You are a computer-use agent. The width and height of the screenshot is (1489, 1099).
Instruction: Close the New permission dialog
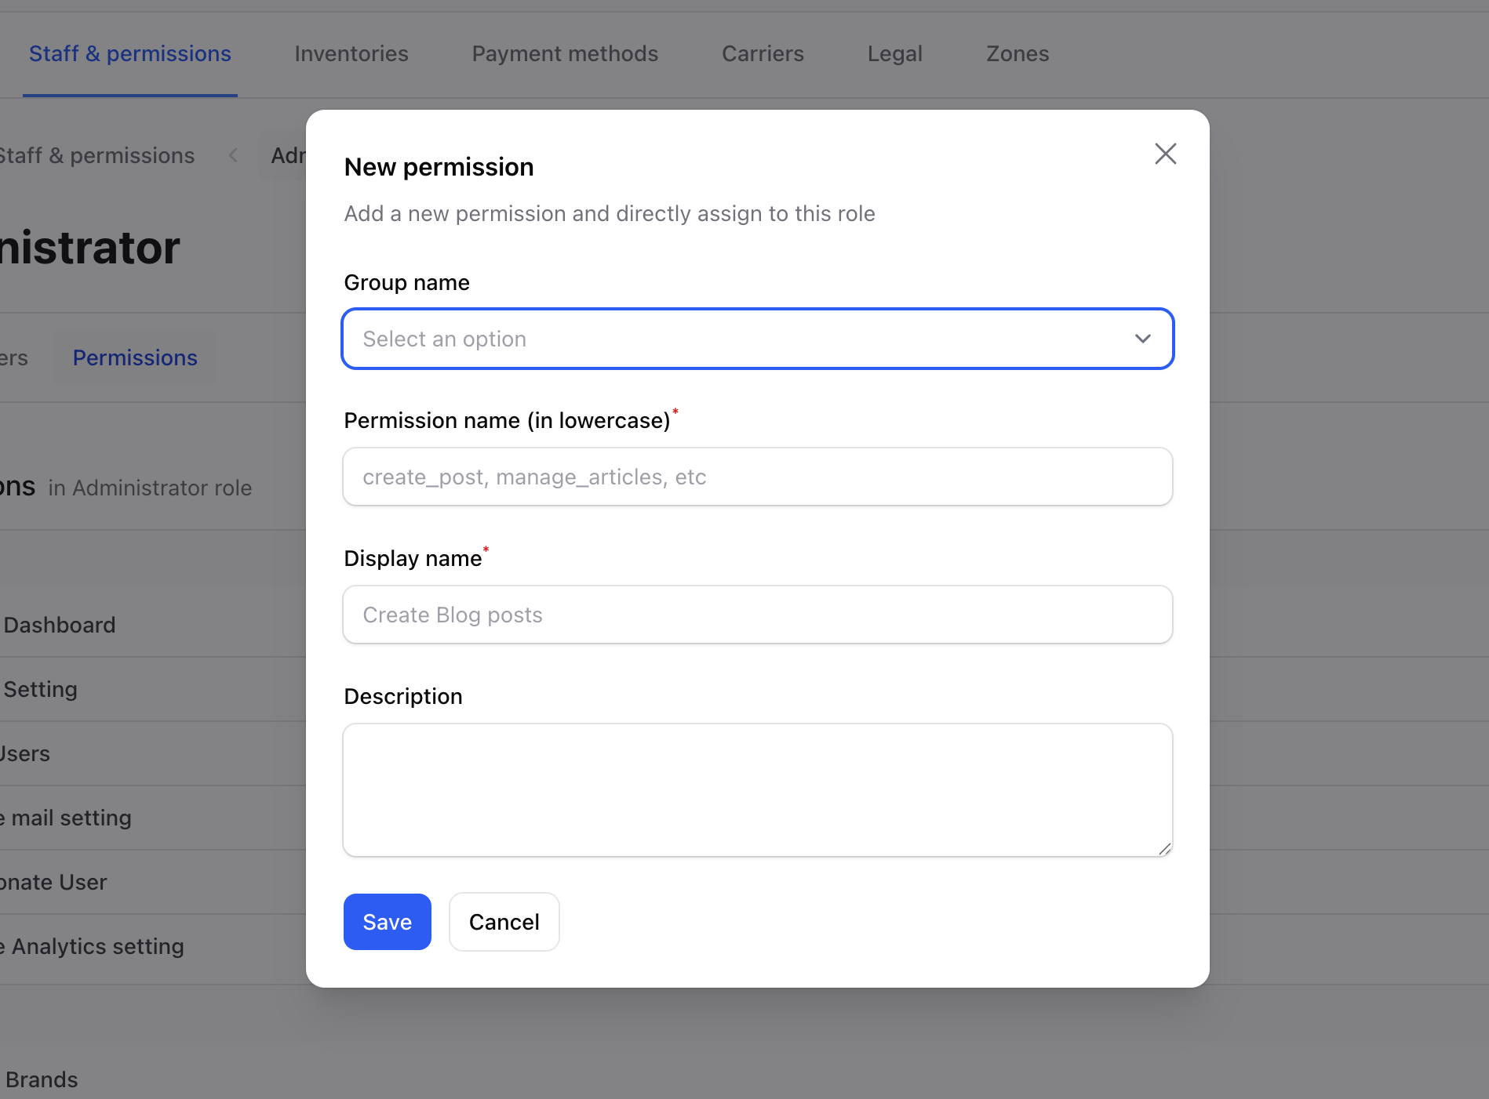pos(1166,154)
